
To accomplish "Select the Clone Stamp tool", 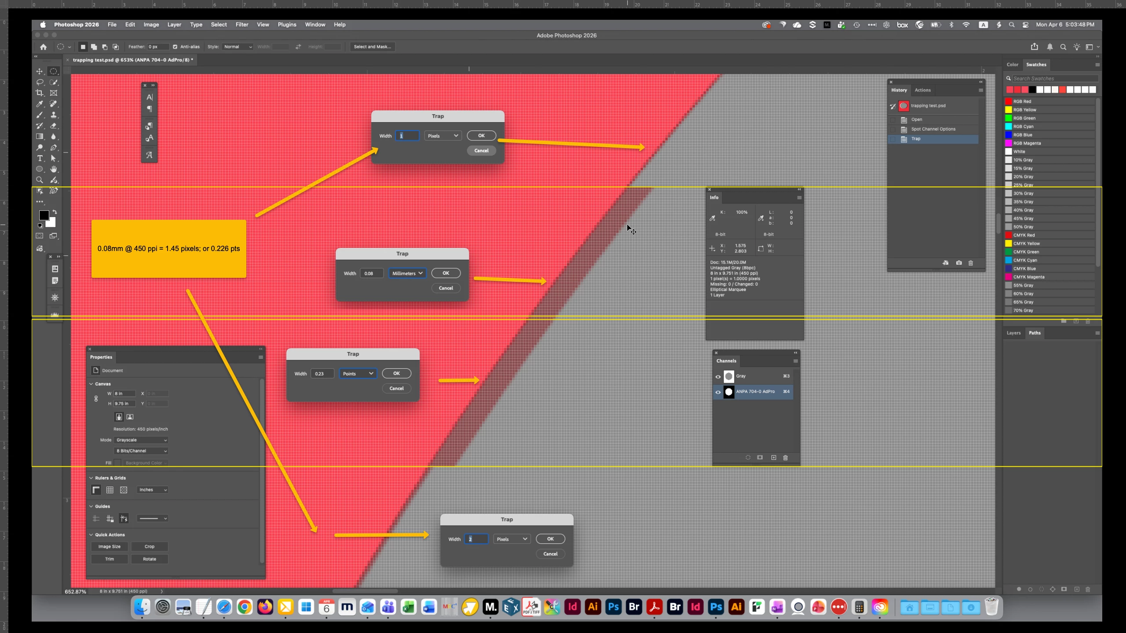I will (x=54, y=115).
